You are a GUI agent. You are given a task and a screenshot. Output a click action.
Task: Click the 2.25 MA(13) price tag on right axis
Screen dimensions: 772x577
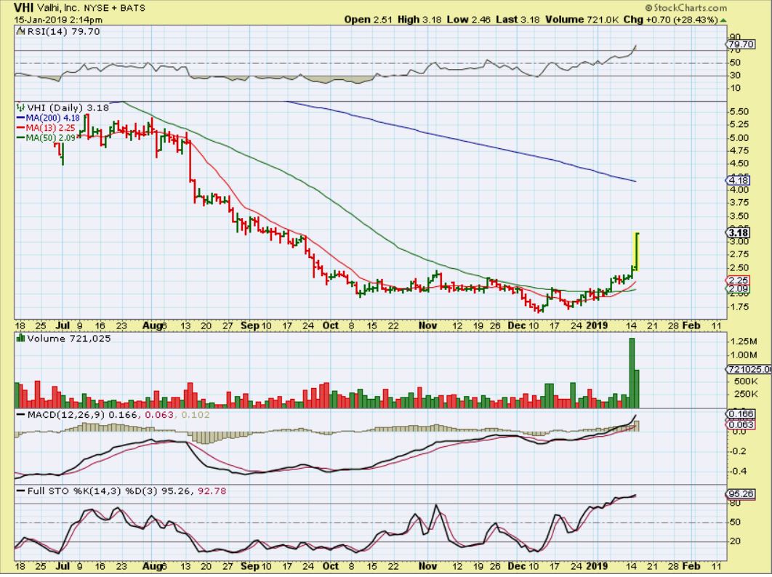(x=738, y=280)
